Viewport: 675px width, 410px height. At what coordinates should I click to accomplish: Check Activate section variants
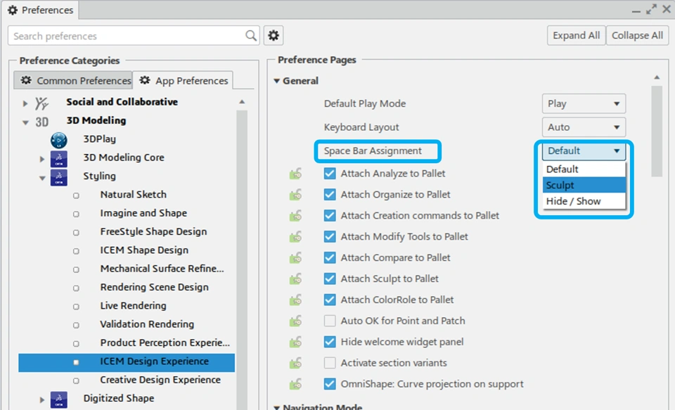point(330,363)
